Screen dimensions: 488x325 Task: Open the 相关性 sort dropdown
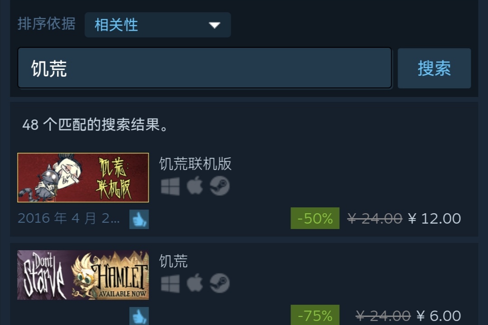[x=158, y=25]
